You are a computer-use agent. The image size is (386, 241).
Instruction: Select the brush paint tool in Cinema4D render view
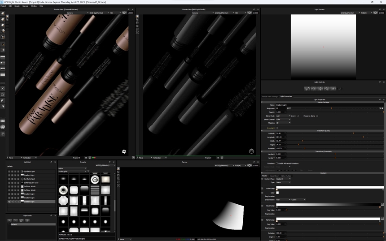point(7,16)
